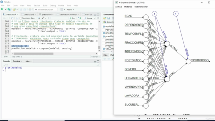Viewport: 215px width, 121px height.
Task: Open the panes layout dropdown arrow
Action: point(64,9)
